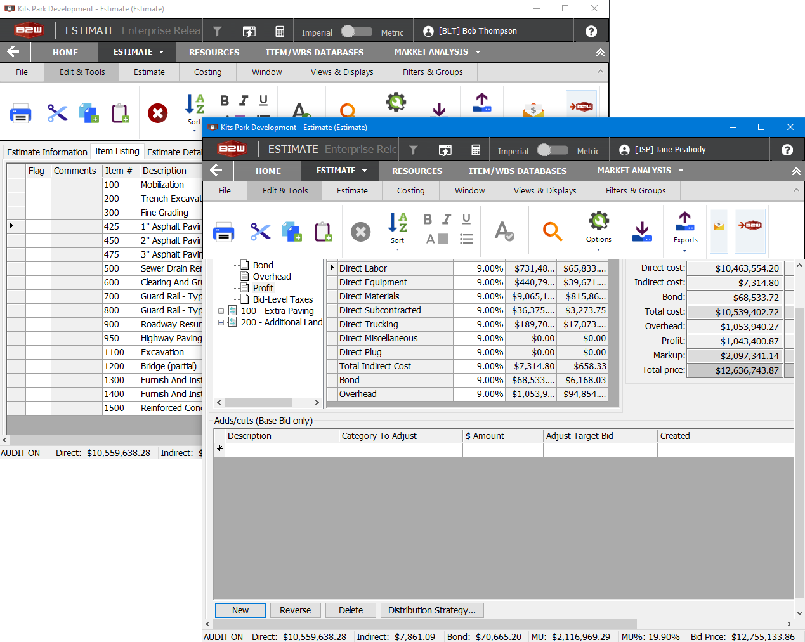Click B2W red logo toolbar button, front window
Viewport: 805px width, 642px height.
(750, 232)
